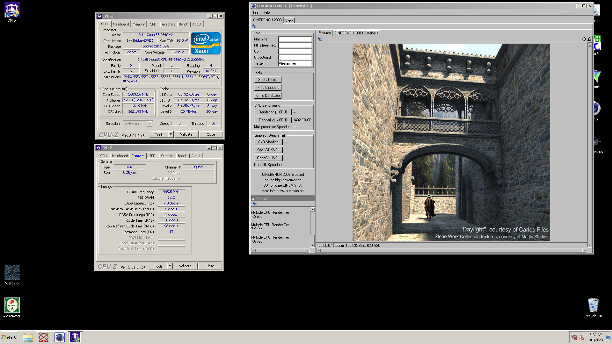Viewport: 612px width, 344px height.
Task: Open the Recycle Bin desktop icon
Action: pyautogui.click(x=593, y=308)
